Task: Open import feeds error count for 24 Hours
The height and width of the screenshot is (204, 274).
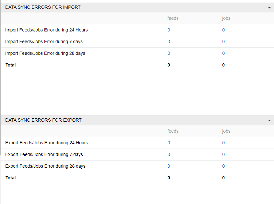Action: tap(169, 30)
